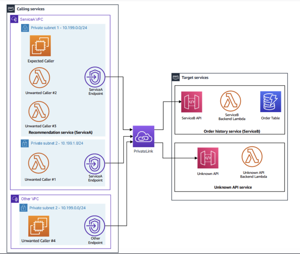Viewport: 300px width, 254px height.
Task: Click the Unknown API gateway icon
Action: click(208, 158)
